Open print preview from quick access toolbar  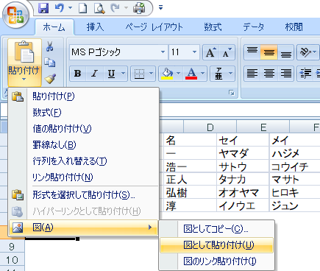[99, 8]
